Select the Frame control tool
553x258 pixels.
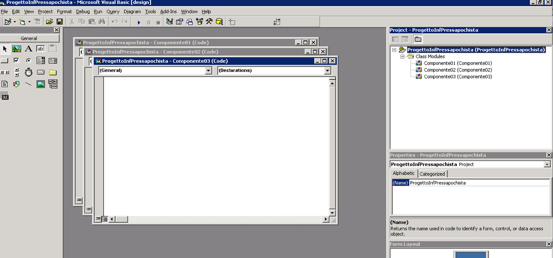coord(52,49)
